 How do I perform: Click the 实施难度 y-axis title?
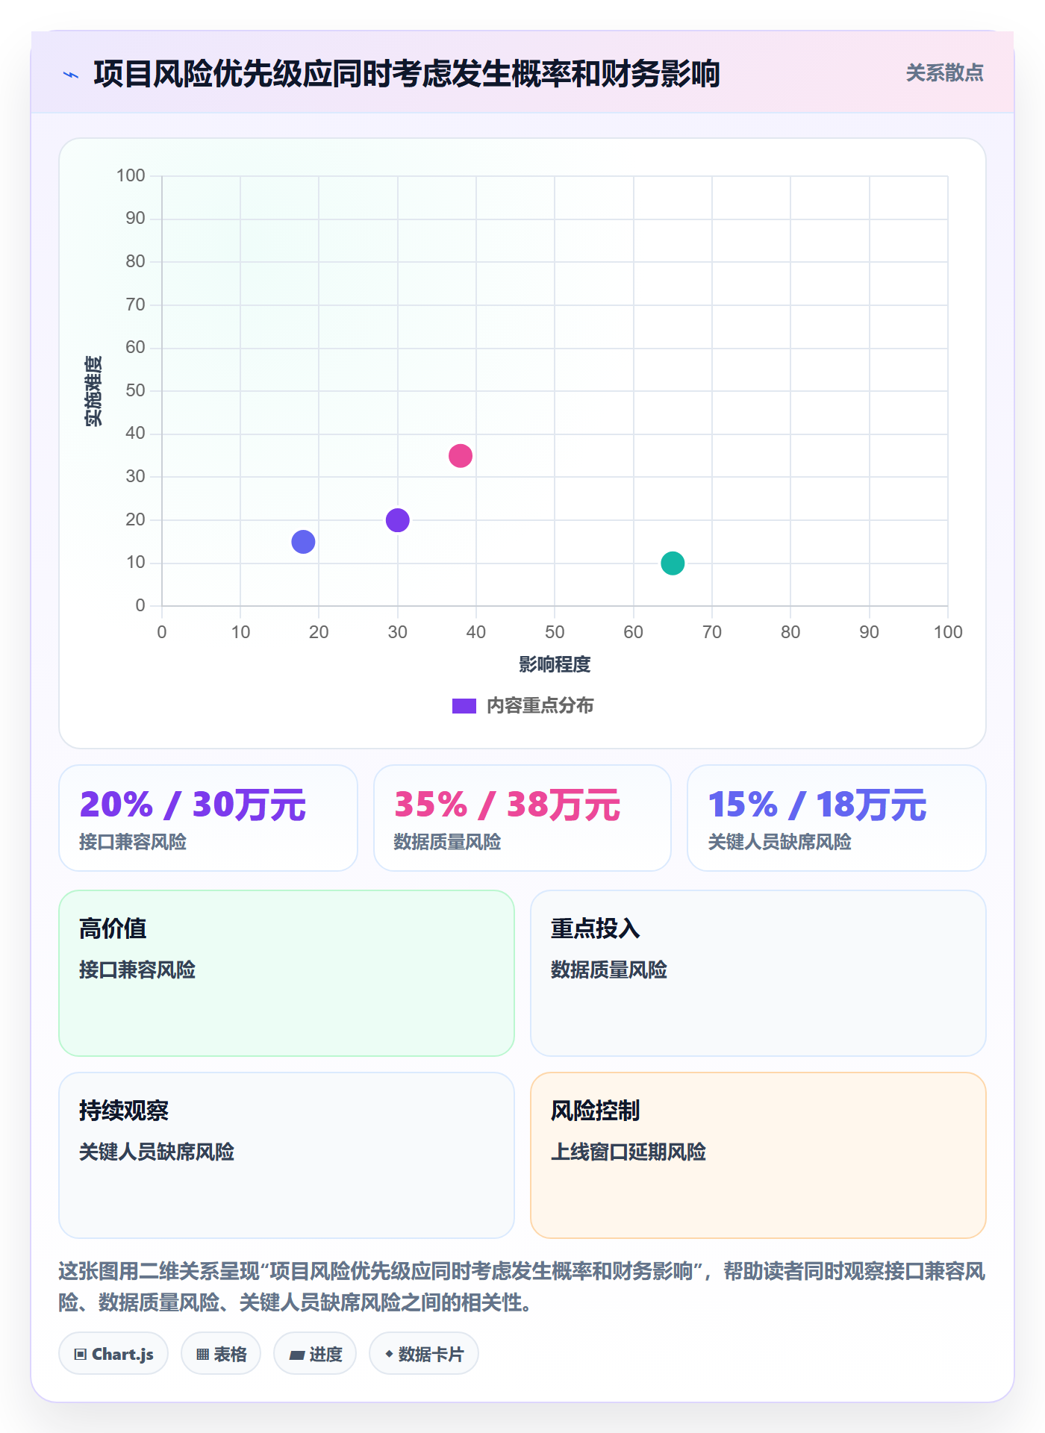93,391
